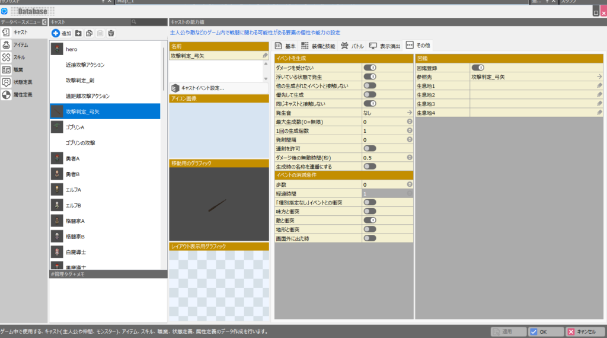
Task: Enable the 連射を許可 toggle
Action: click(370, 148)
